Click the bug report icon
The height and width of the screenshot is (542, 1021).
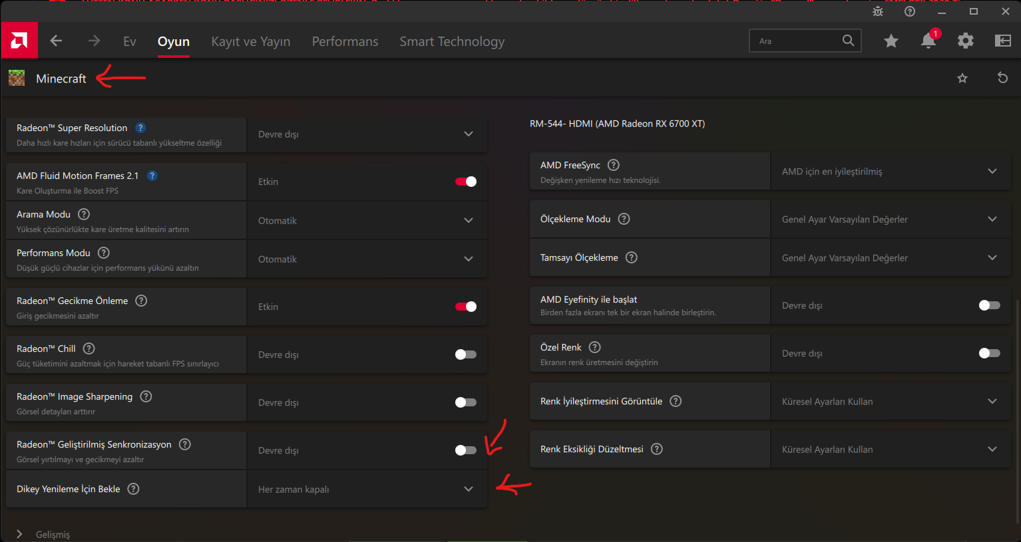pyautogui.click(x=878, y=11)
